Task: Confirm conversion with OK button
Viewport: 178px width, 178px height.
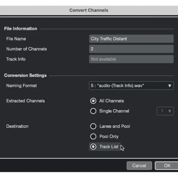Action: click(x=167, y=166)
